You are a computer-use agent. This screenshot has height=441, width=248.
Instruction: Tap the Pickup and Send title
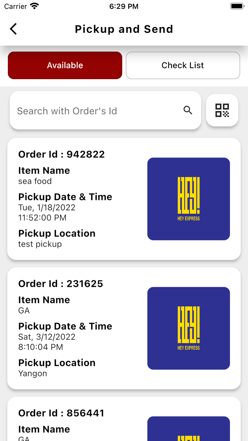[x=124, y=29]
